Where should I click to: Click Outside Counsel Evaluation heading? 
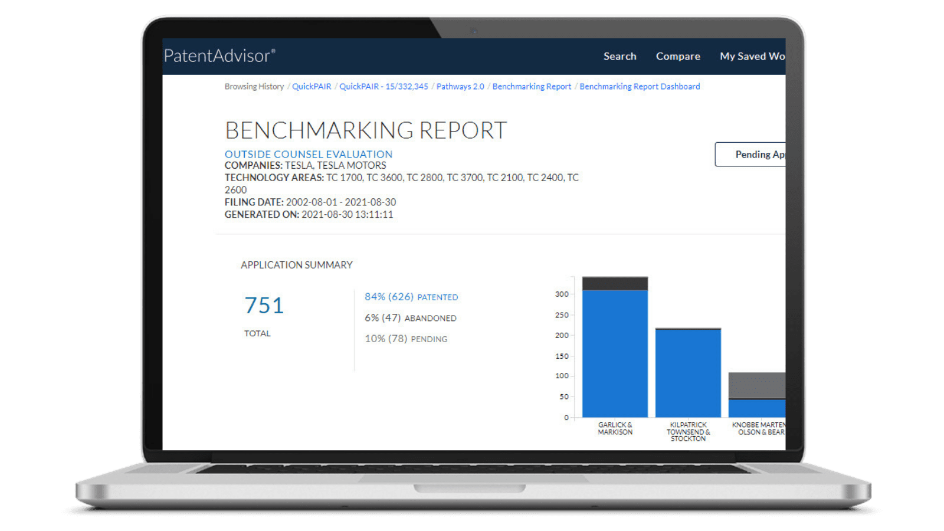point(309,154)
